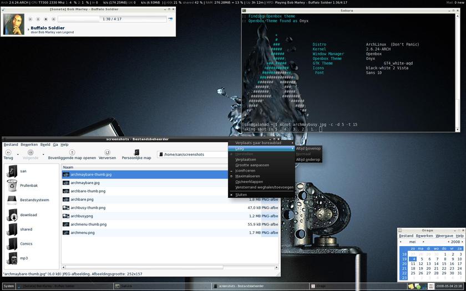This screenshot has height=291, width=466.
Task: Choose Altijd bovenop in Laag submenu
Action: [308, 149]
